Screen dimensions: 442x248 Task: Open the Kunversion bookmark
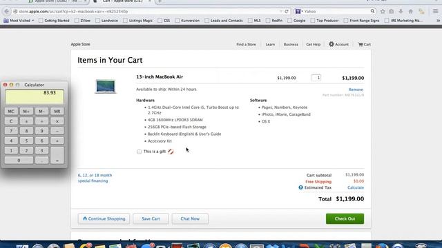pos(187,21)
